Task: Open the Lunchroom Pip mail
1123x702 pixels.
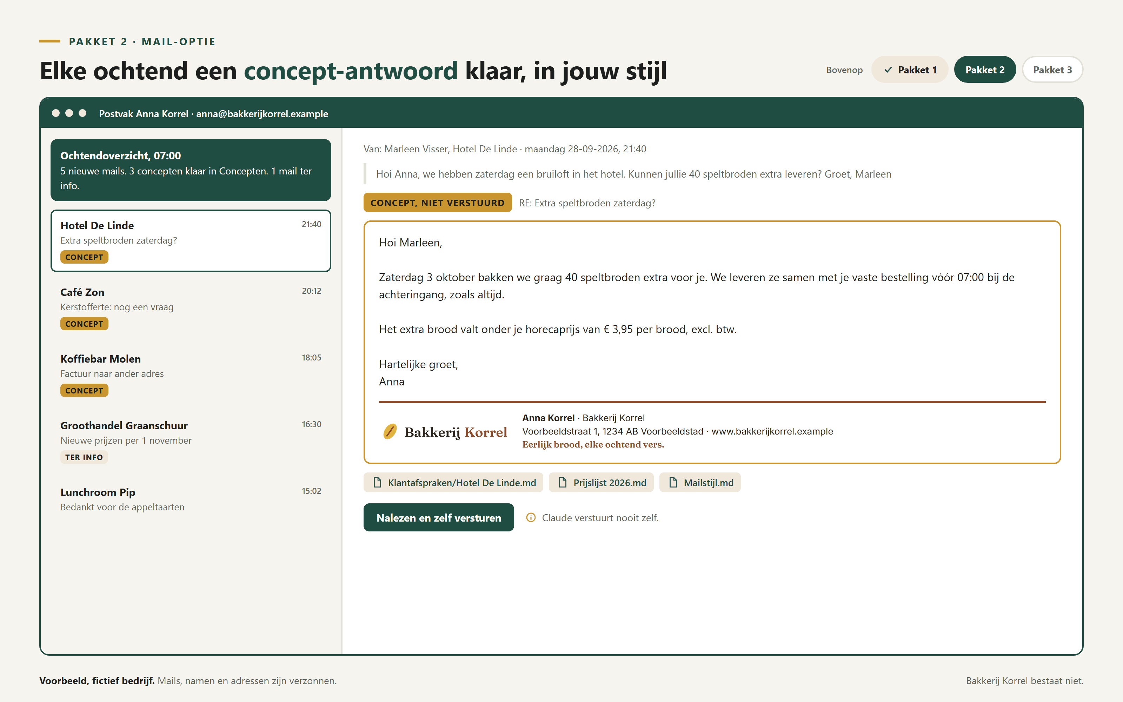Action: click(x=191, y=499)
